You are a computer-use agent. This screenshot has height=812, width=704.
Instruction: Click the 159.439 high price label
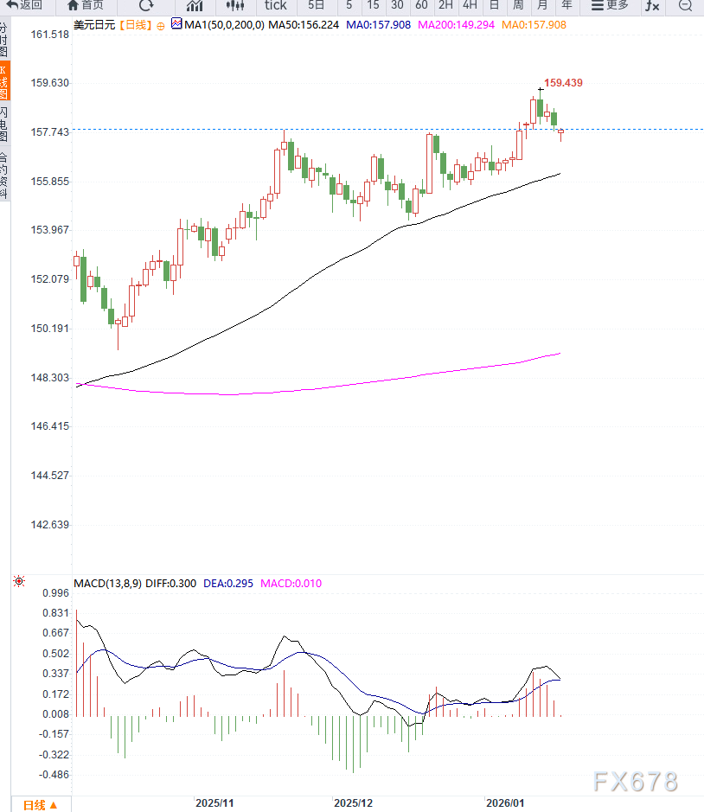562,83
